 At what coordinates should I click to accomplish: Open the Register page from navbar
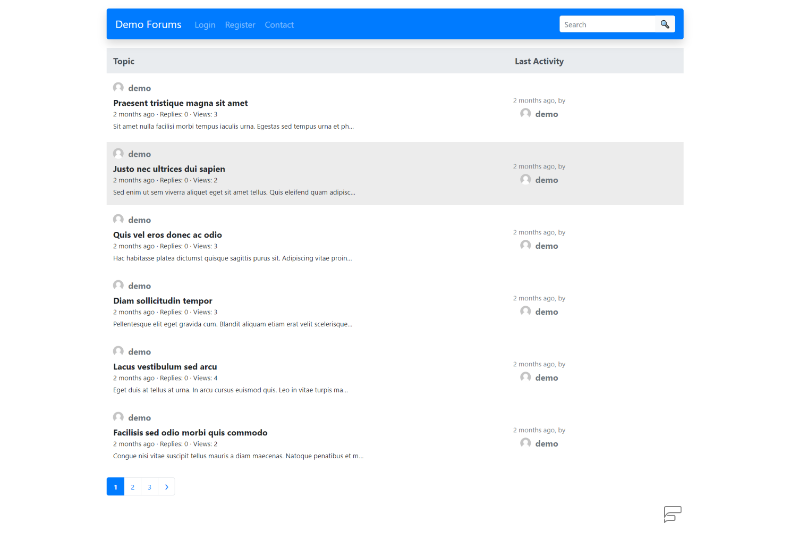click(240, 25)
